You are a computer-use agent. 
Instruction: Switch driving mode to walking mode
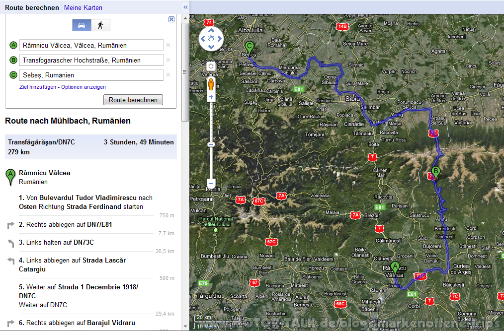tap(100, 24)
